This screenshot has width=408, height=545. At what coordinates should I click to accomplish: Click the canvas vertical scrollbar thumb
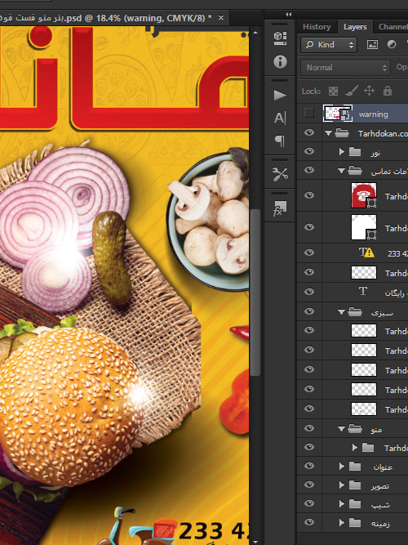[255, 293]
